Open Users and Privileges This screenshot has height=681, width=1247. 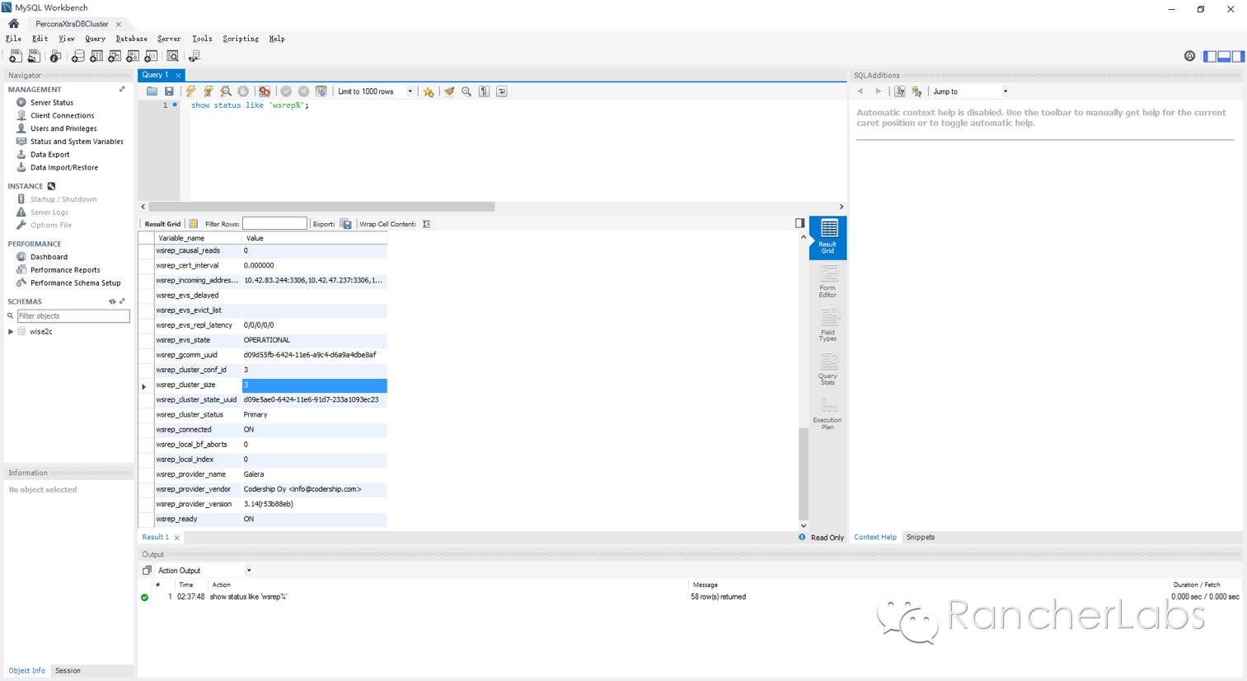[x=63, y=128]
